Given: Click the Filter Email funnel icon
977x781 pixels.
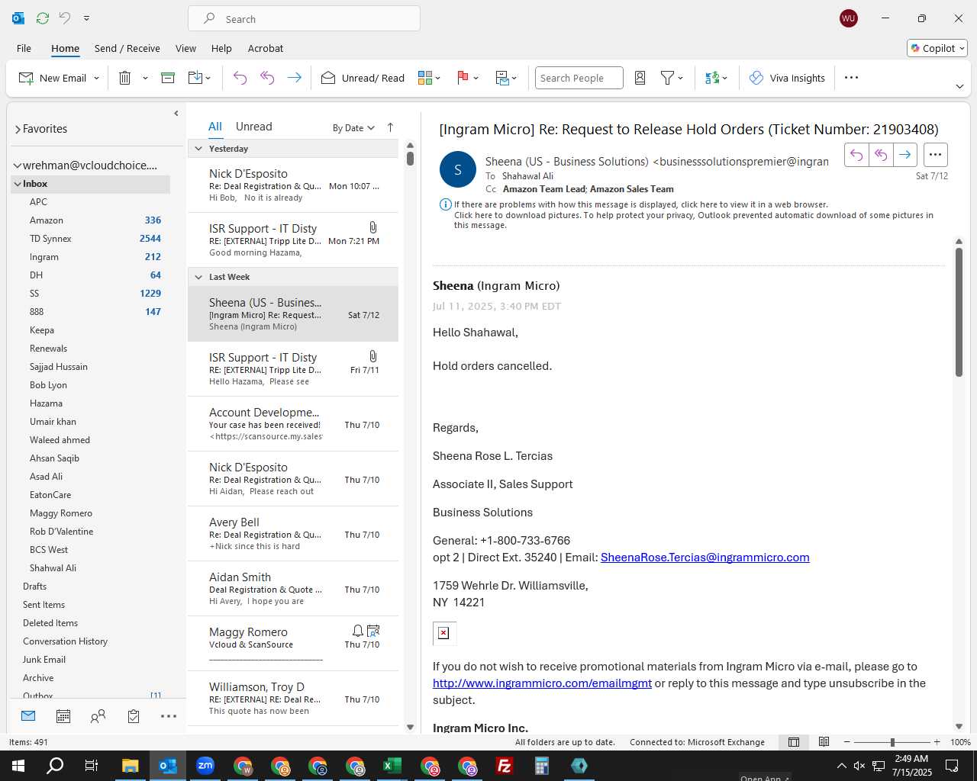Looking at the screenshot, I should (667, 78).
